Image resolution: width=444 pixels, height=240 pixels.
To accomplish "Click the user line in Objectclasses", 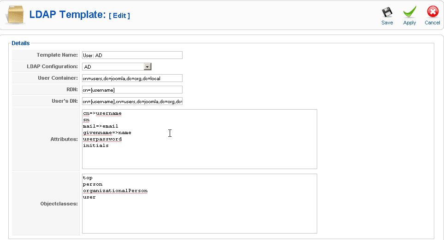I will [x=89, y=197].
